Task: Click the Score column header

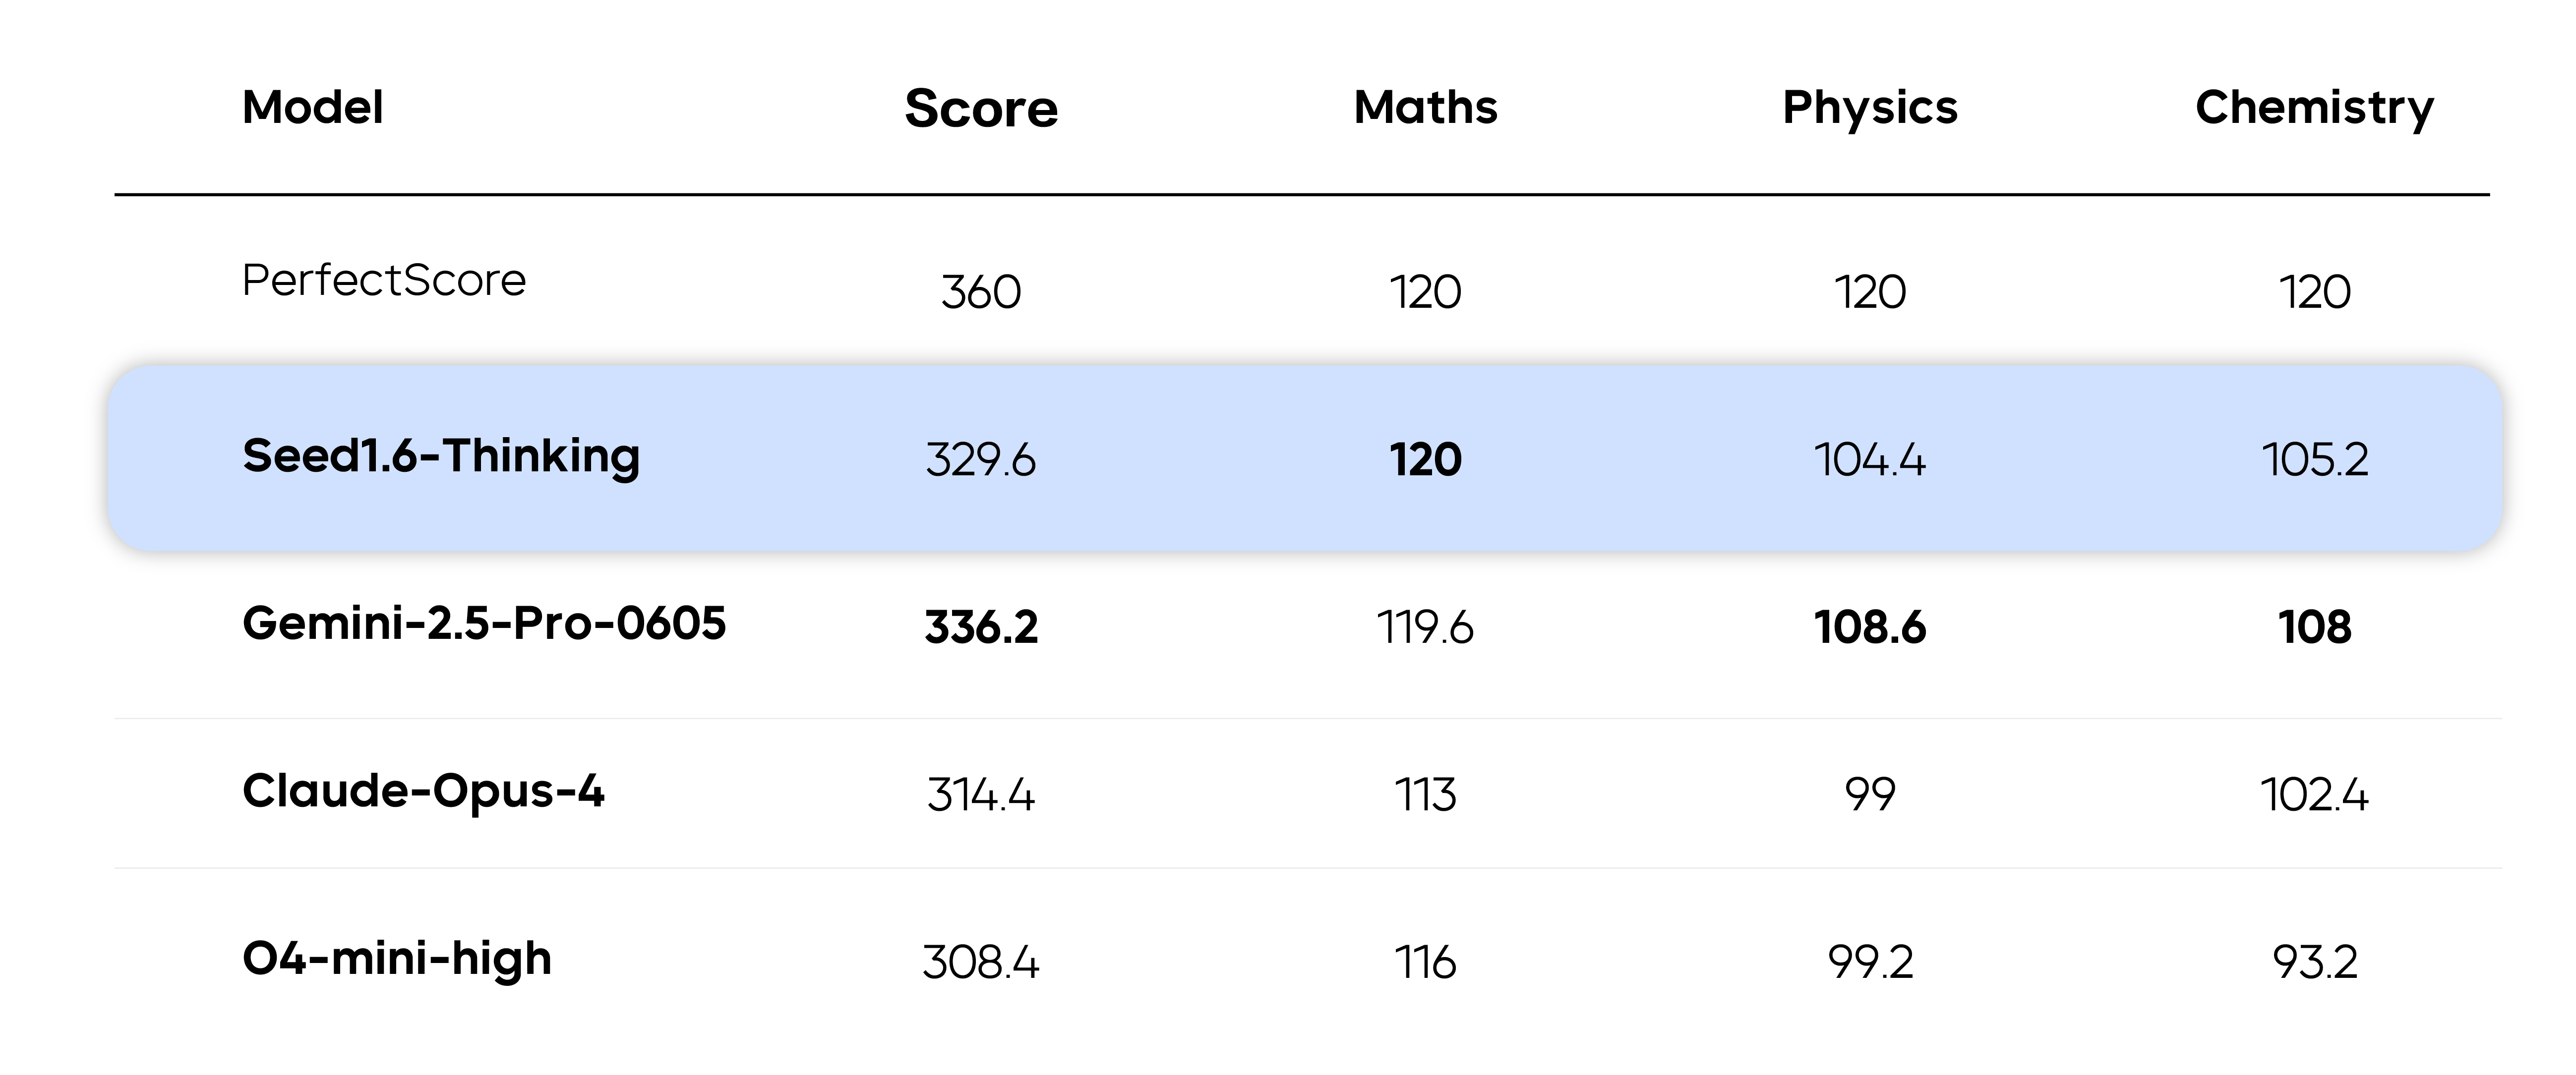Action: [980, 108]
